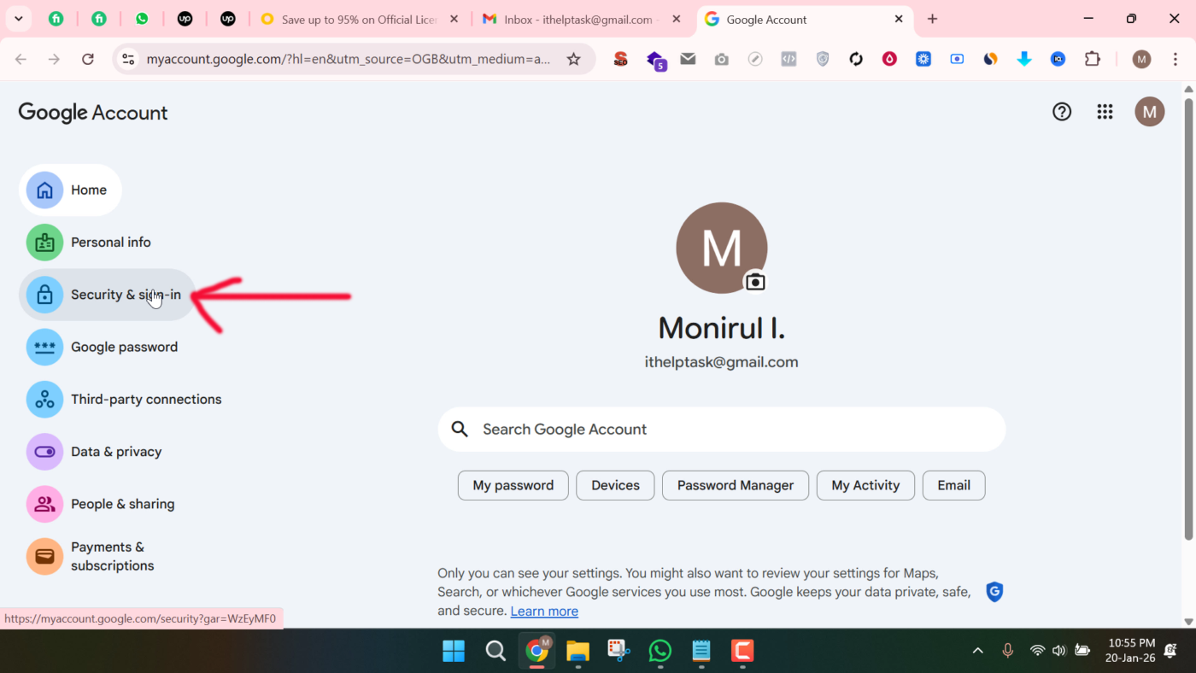This screenshot has height=673, width=1196.
Task: Open People & sharing settings
Action: pos(122,503)
